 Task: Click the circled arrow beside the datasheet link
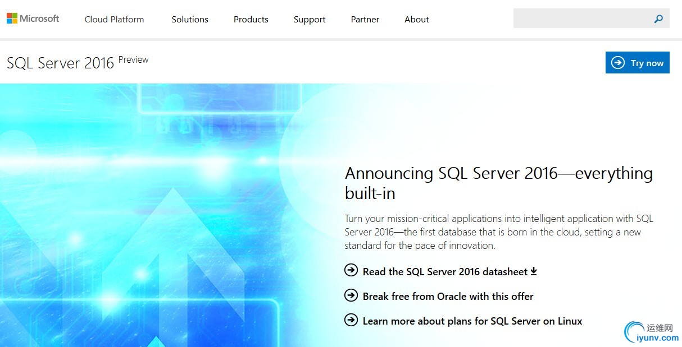click(351, 270)
